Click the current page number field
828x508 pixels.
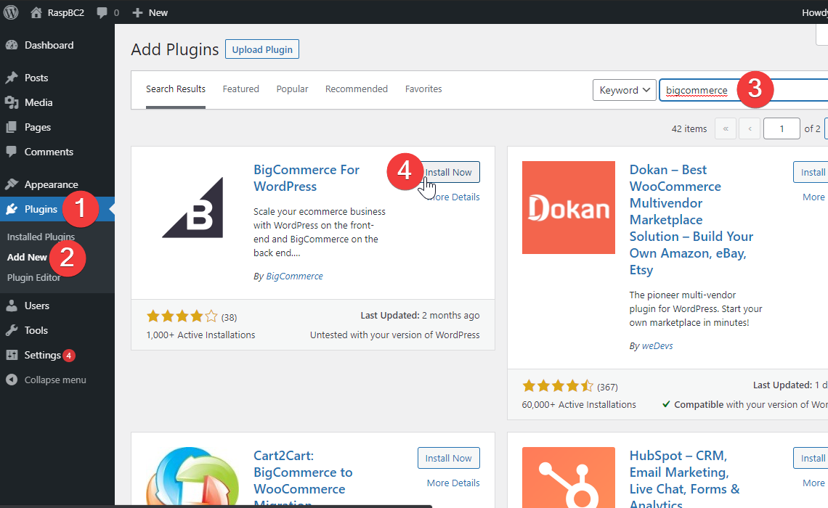coord(782,128)
